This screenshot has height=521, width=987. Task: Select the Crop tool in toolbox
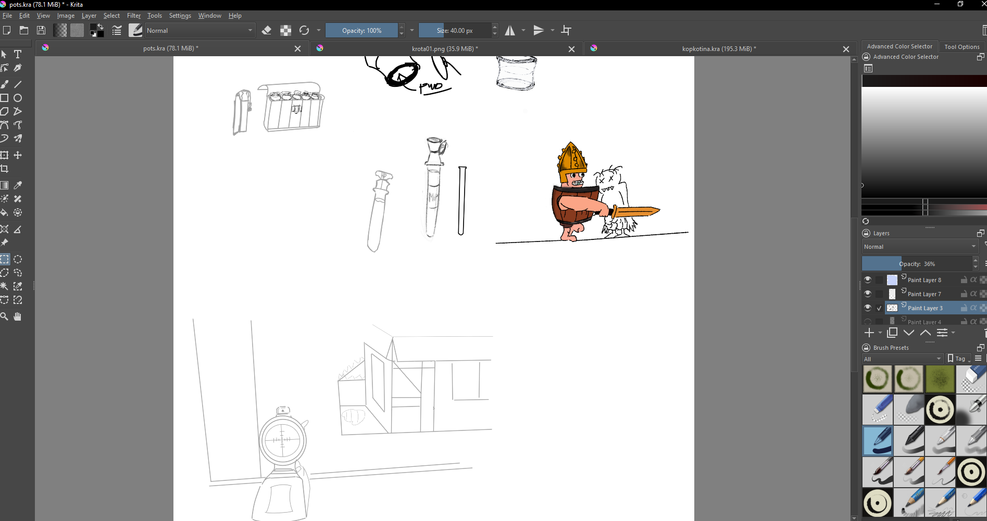(x=5, y=169)
